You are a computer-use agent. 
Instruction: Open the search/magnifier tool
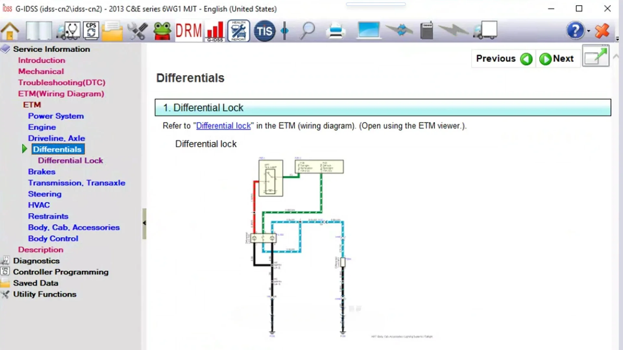pos(307,30)
